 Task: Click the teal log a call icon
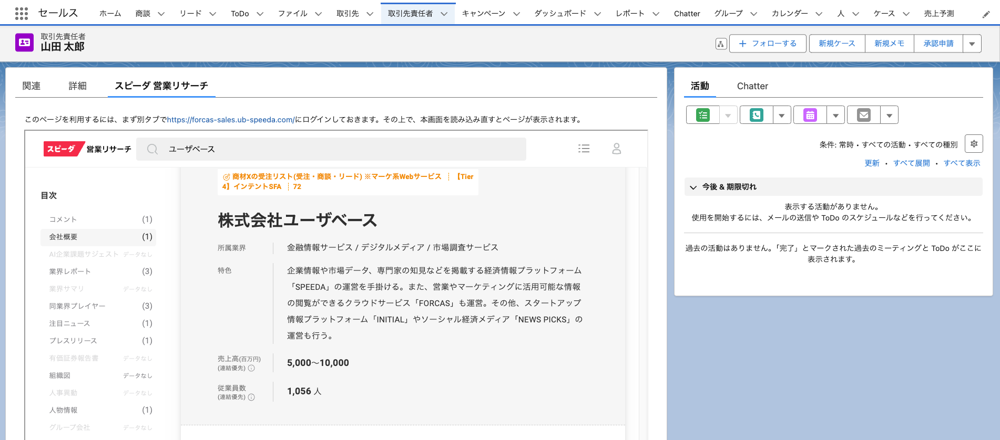[x=756, y=115]
